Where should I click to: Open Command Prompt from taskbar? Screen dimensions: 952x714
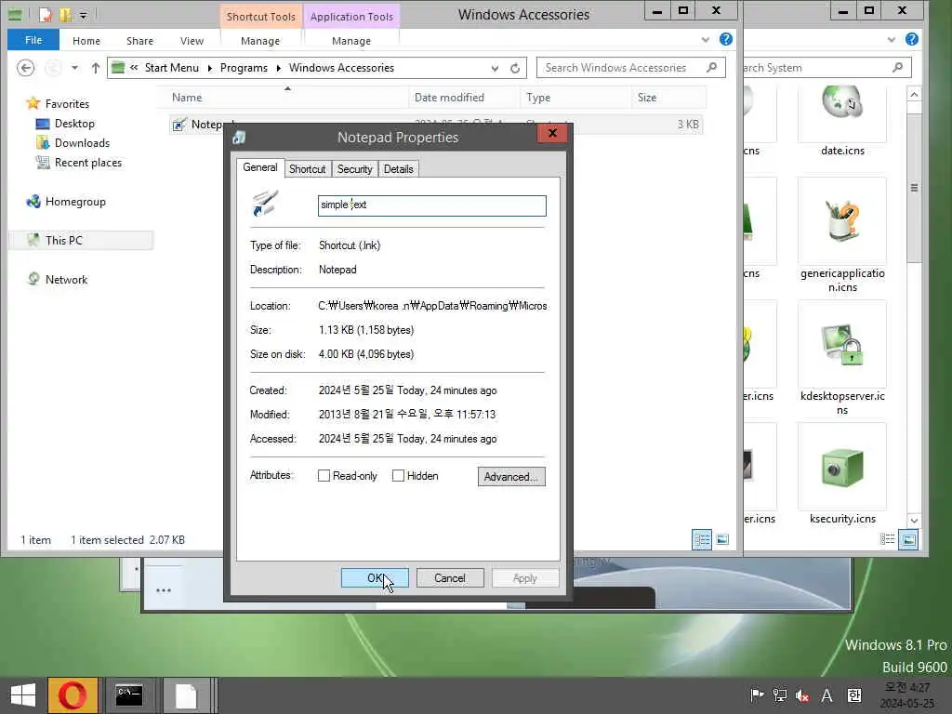(x=128, y=695)
